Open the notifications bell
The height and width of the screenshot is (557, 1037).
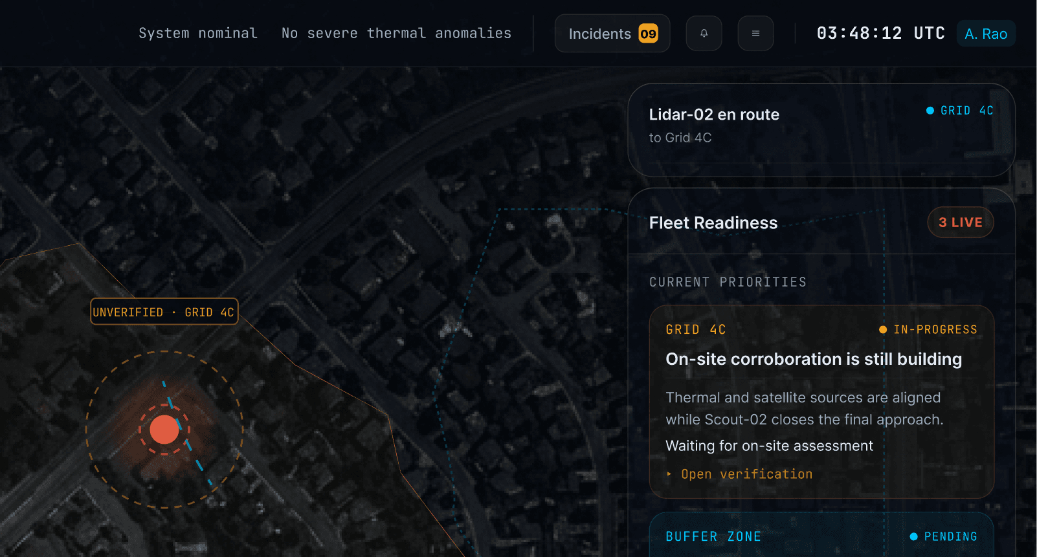(x=704, y=34)
